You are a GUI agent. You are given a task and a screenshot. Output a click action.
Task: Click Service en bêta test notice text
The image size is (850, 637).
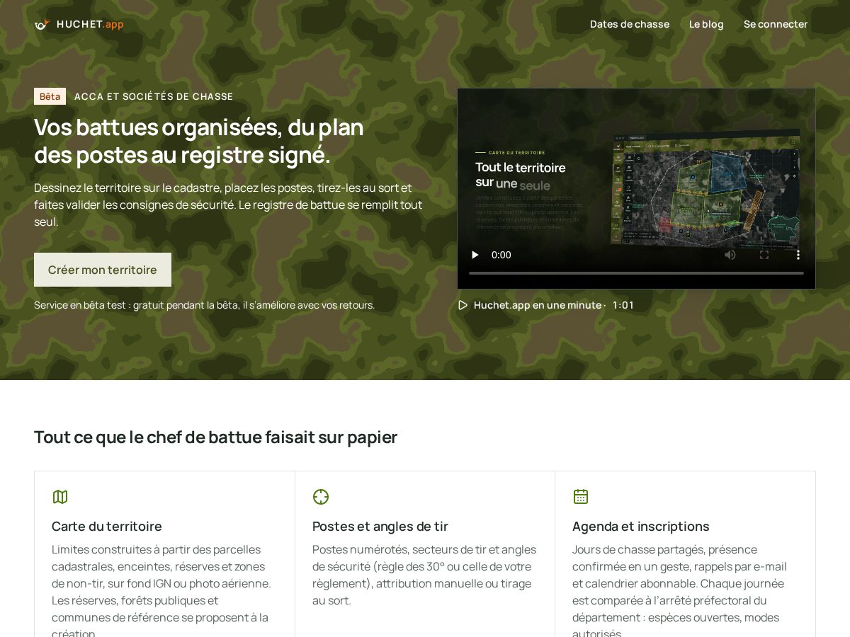204,305
